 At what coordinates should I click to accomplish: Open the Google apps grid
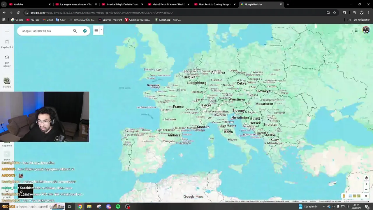[356, 30]
